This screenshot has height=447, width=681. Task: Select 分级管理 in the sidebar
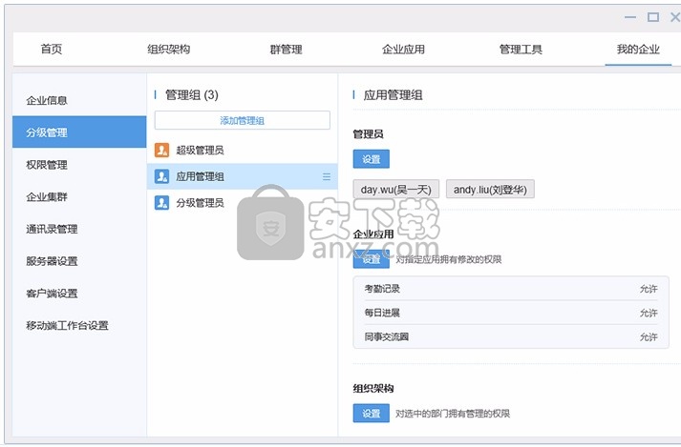point(79,132)
